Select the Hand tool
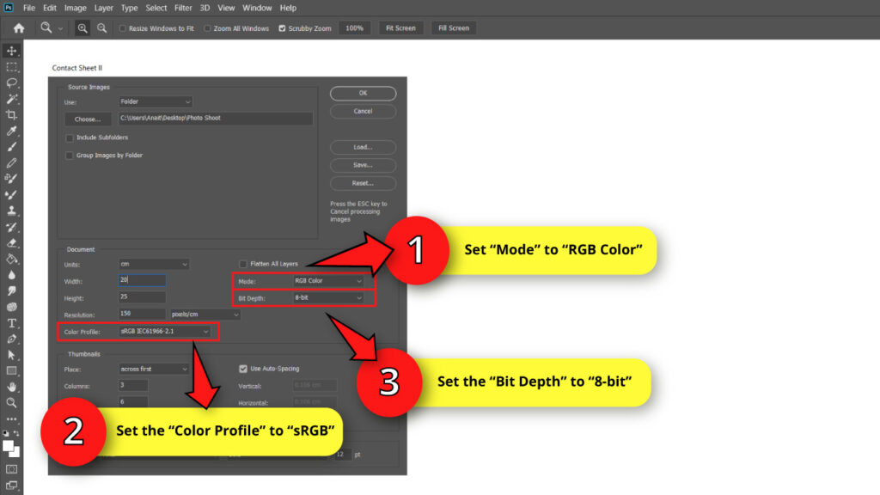 coord(12,386)
